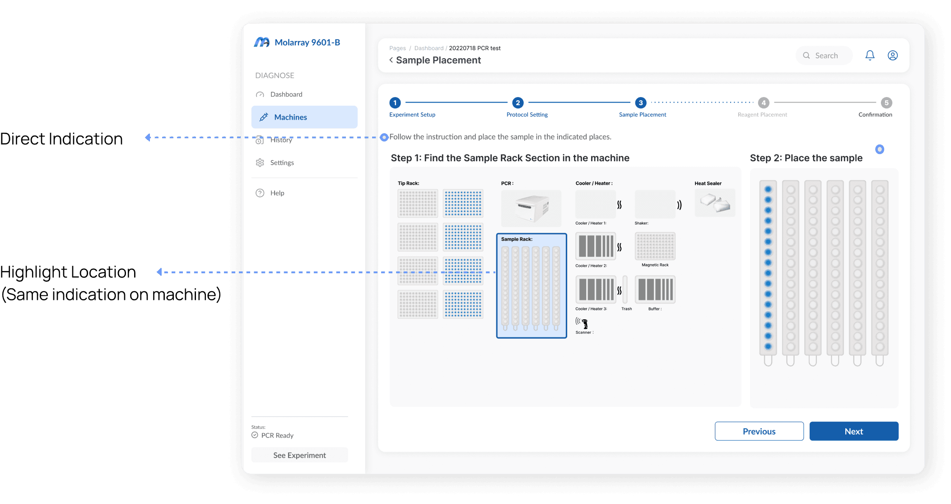Select step 2 Protocol Setting circle

pyautogui.click(x=517, y=103)
